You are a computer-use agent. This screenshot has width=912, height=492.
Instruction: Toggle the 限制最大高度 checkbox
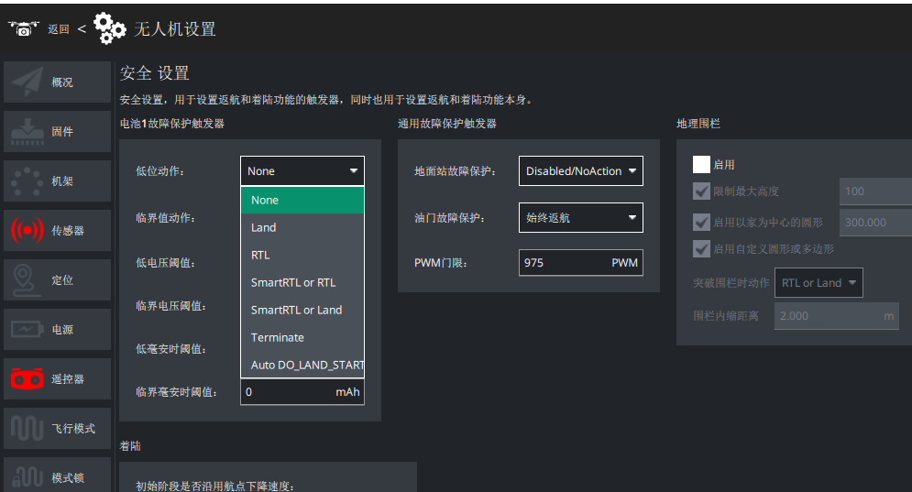[x=701, y=191]
